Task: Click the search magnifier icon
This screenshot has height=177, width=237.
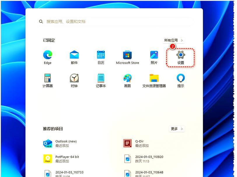Action: pyautogui.click(x=41, y=22)
